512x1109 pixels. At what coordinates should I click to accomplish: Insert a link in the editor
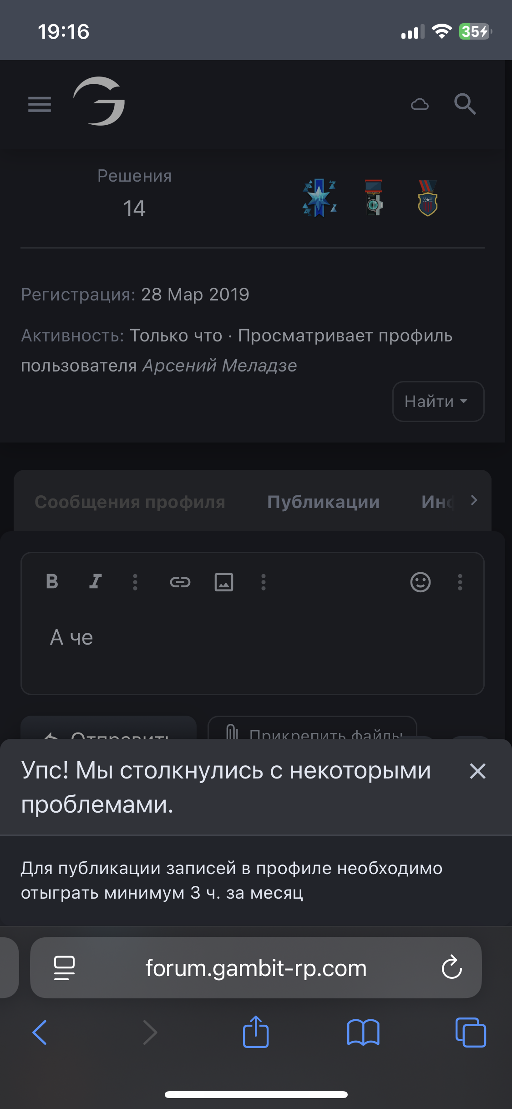[x=180, y=582]
